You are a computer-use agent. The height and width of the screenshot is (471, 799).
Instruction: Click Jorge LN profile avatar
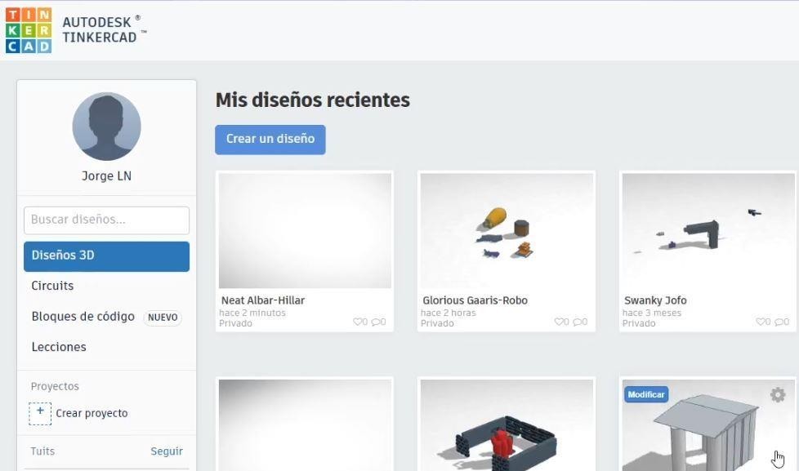coord(106,127)
